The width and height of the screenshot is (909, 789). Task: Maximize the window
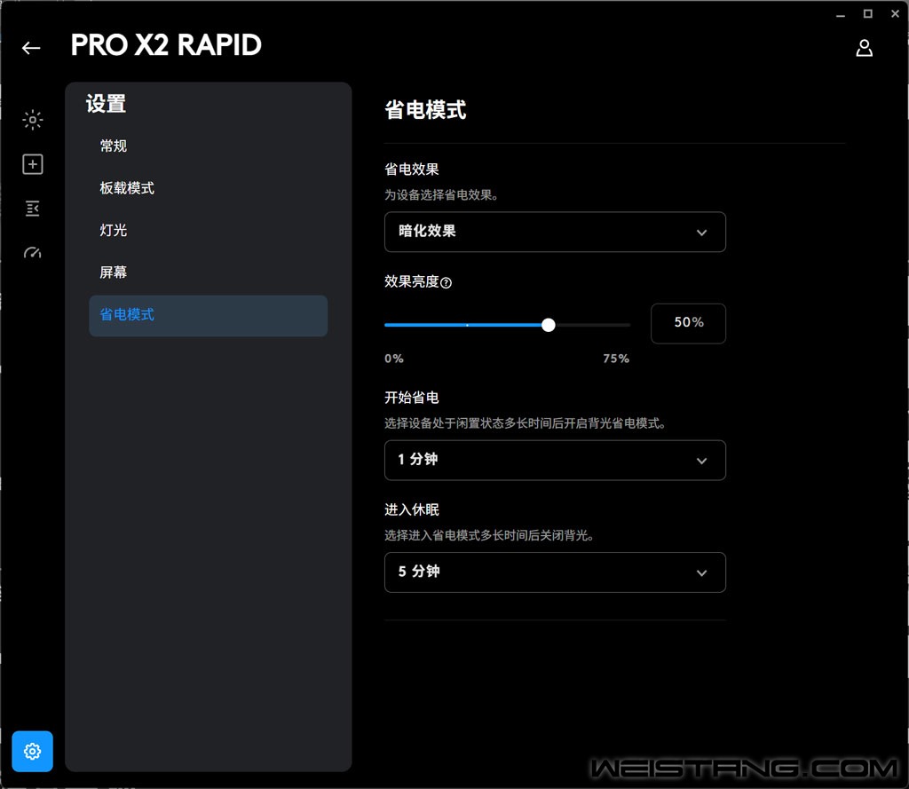point(868,14)
